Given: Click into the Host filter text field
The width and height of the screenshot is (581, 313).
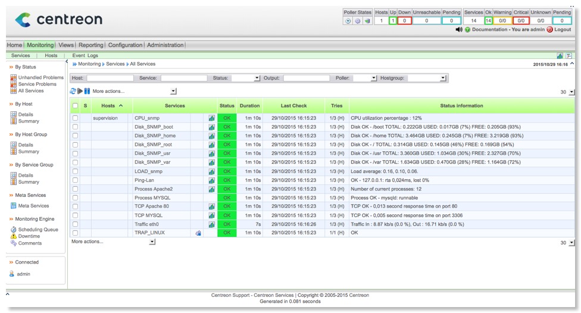Looking at the screenshot, I should [x=110, y=78].
